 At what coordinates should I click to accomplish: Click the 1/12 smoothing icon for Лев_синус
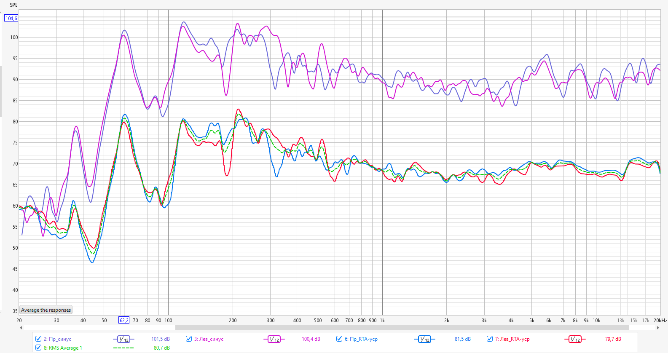tap(274, 339)
